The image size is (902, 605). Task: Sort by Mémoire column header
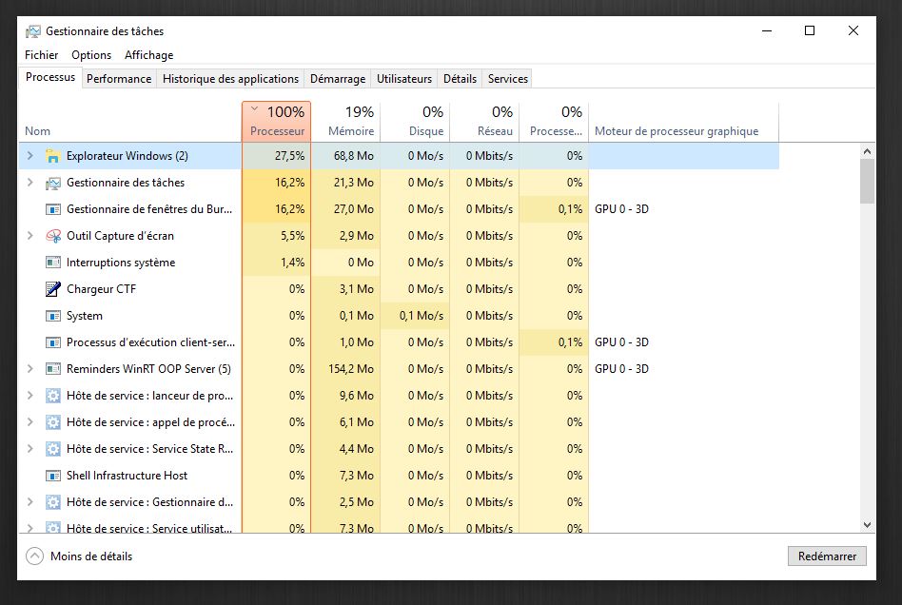point(345,122)
